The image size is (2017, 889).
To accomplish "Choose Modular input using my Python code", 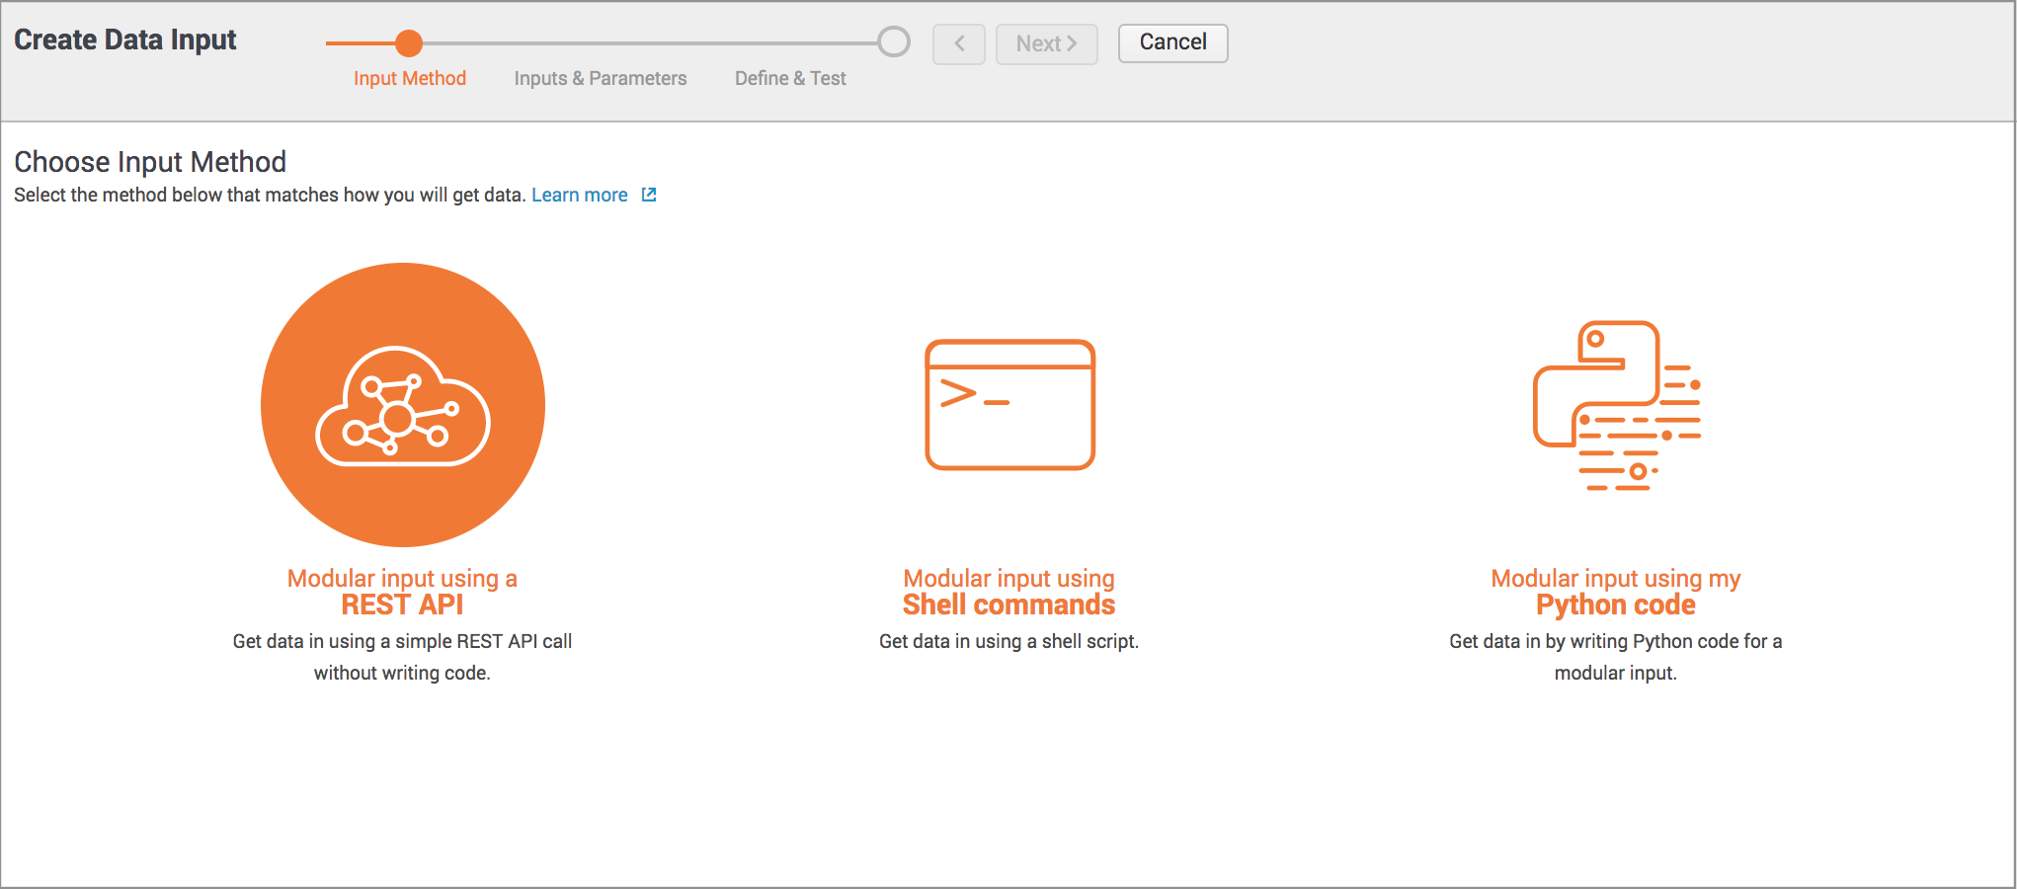I will pos(1615,591).
